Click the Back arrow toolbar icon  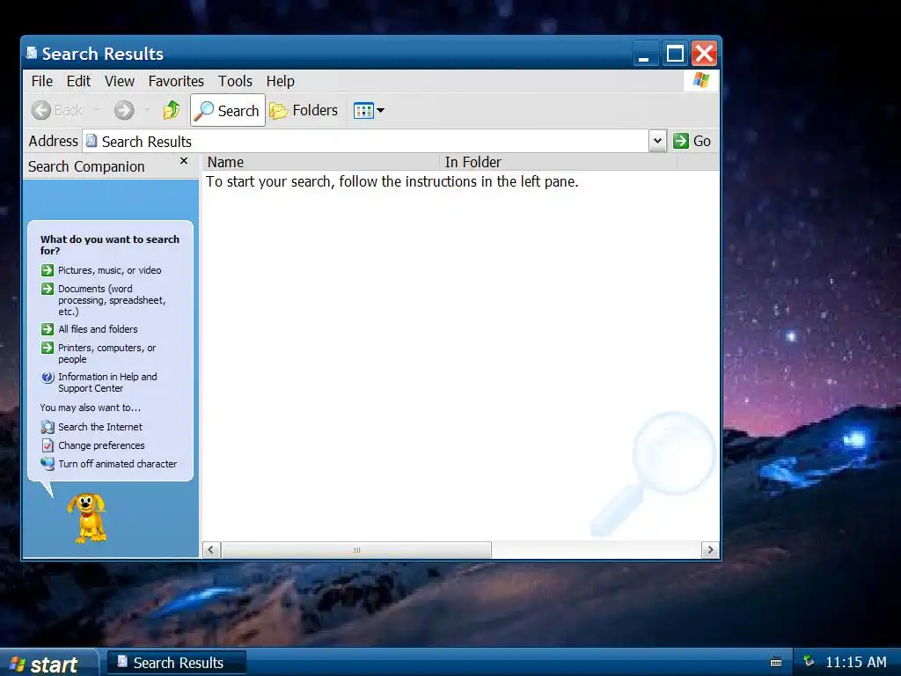[x=40, y=110]
